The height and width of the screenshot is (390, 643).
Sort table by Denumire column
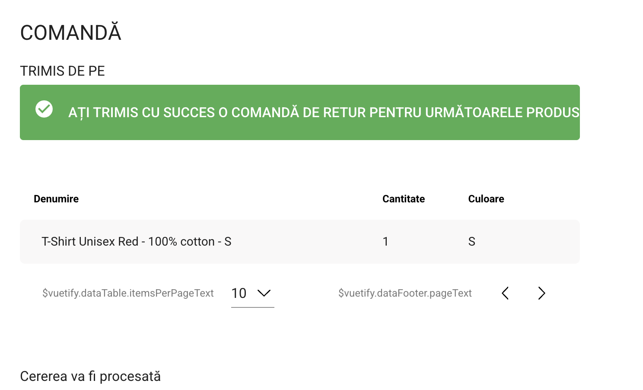coord(56,199)
